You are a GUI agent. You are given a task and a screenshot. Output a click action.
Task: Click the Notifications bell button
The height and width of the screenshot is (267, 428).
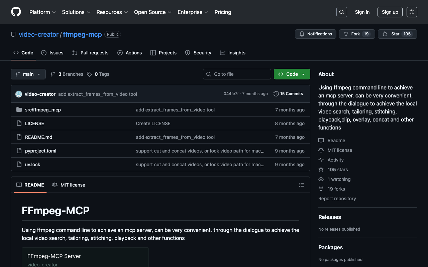(x=315, y=34)
